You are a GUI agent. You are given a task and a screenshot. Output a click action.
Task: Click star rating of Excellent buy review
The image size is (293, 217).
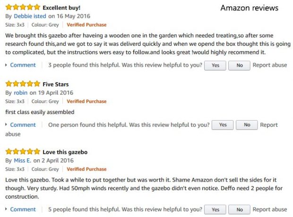point(23,8)
